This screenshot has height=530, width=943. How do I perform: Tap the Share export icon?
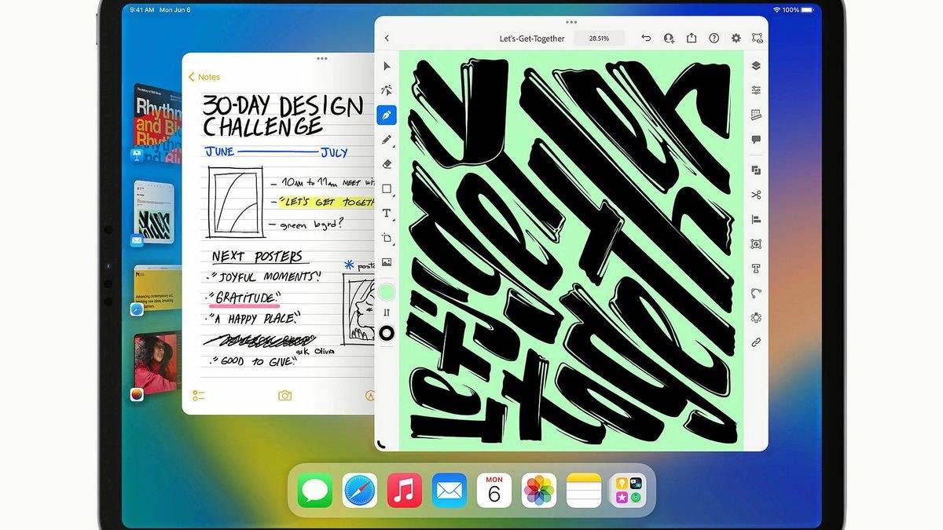pyautogui.click(x=692, y=38)
